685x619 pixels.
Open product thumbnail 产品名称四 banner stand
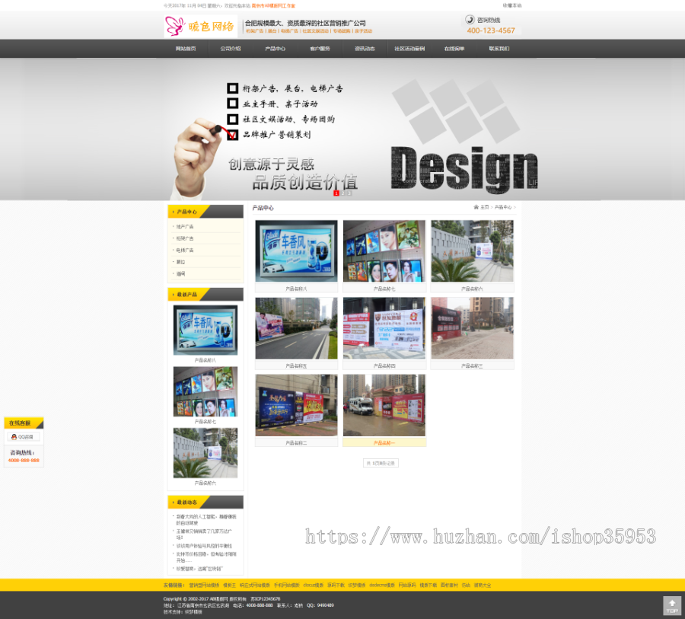pyautogui.click(x=384, y=328)
